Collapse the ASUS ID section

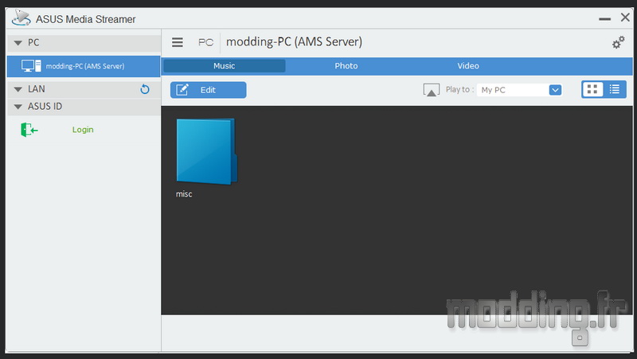tap(18, 107)
